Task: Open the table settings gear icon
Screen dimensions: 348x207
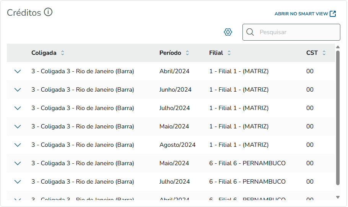Action: [x=228, y=32]
